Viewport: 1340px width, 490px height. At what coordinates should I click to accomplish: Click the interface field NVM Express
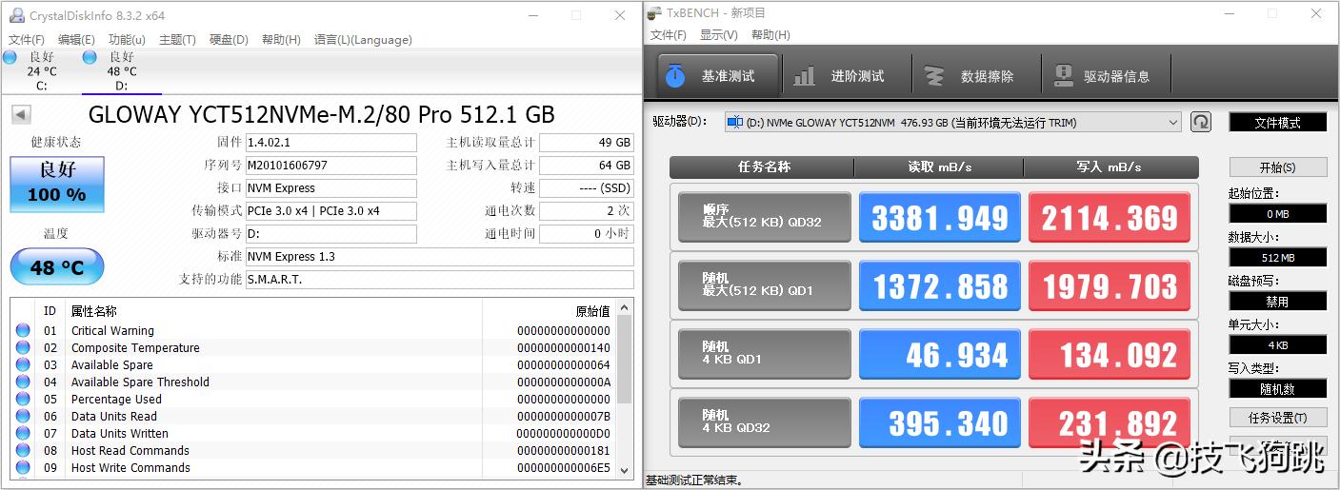[x=330, y=188]
